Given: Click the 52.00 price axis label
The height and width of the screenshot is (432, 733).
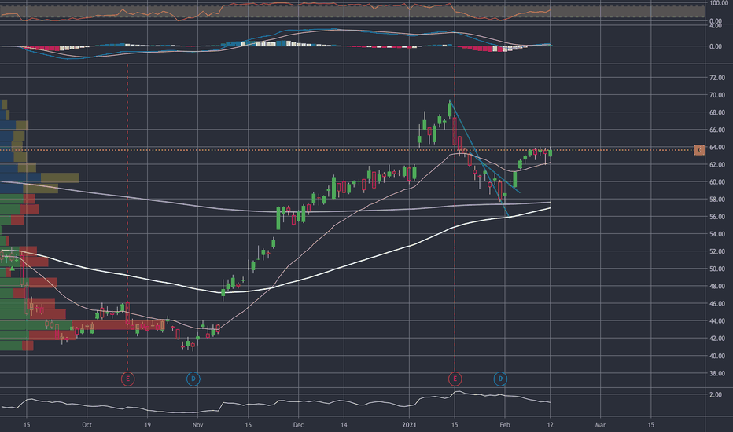Looking at the screenshot, I should 717,251.
